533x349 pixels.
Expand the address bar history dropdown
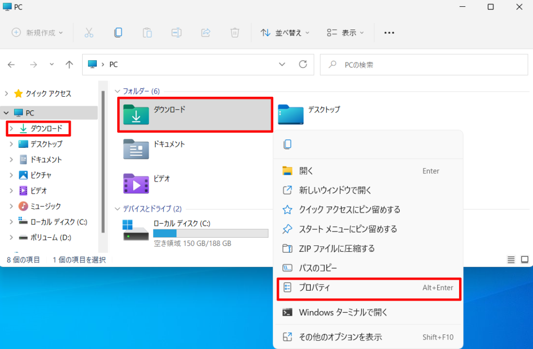pos(282,64)
